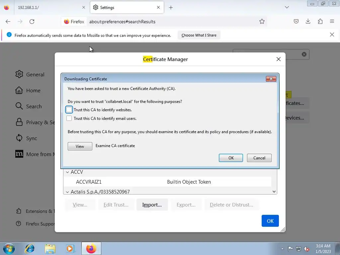Check 'Trust this CA to identify email users'
The image size is (340, 255).
tap(69, 119)
